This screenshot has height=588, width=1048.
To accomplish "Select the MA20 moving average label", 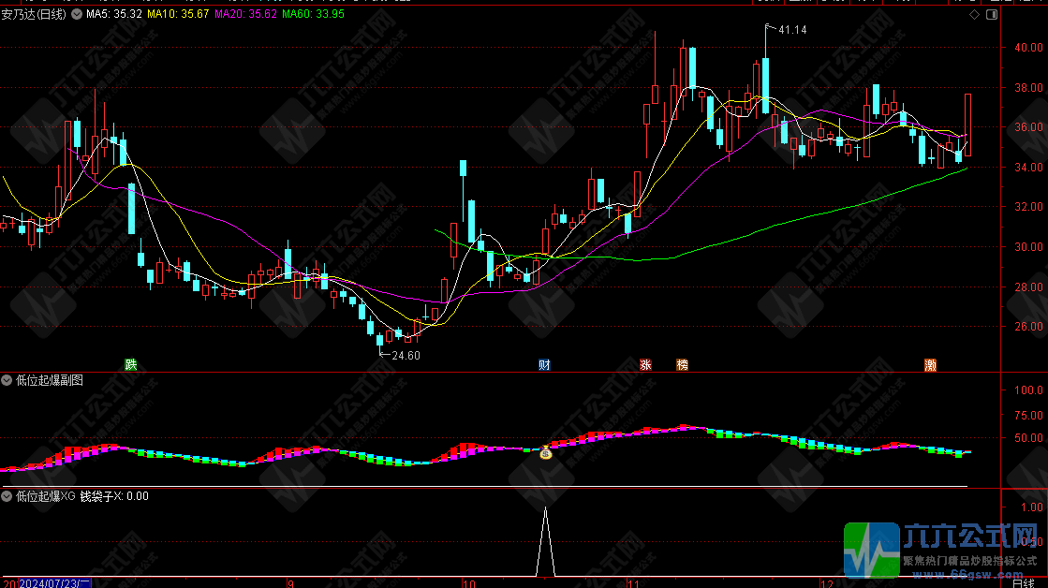I will point(246,15).
